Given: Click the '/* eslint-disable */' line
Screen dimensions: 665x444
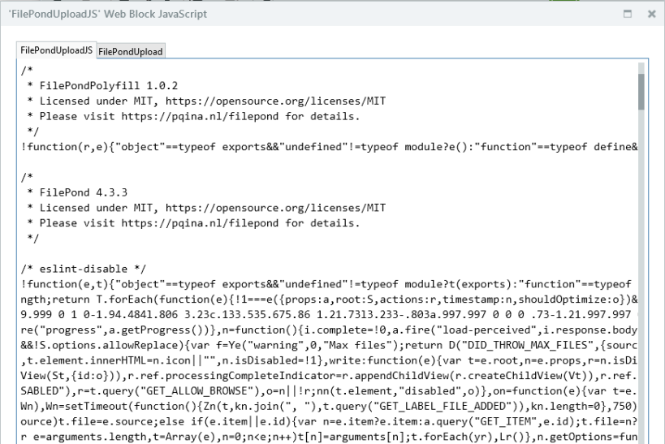Looking at the screenshot, I should pyautogui.click(x=83, y=269).
